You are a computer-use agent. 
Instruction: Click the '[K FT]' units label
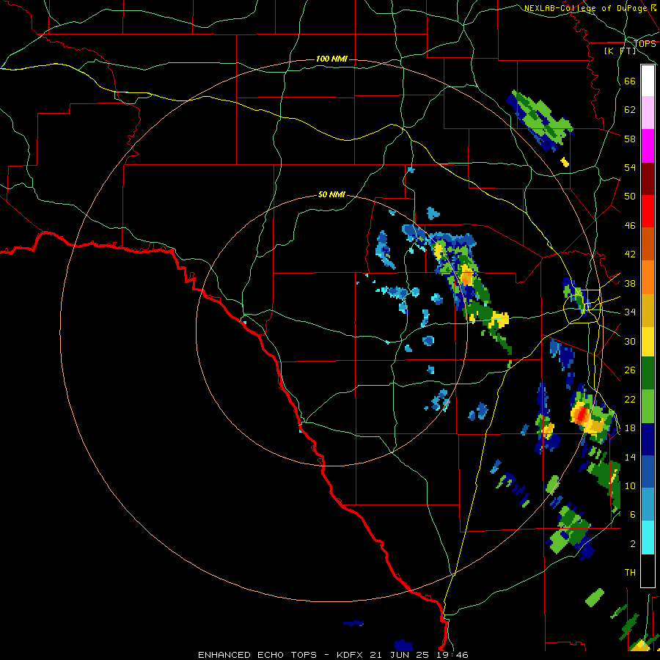620,51
